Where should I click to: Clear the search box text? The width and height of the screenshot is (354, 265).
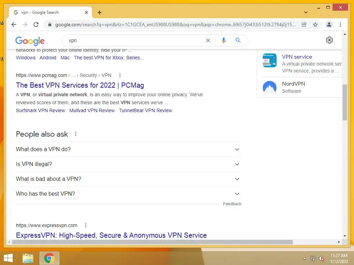click(208, 40)
